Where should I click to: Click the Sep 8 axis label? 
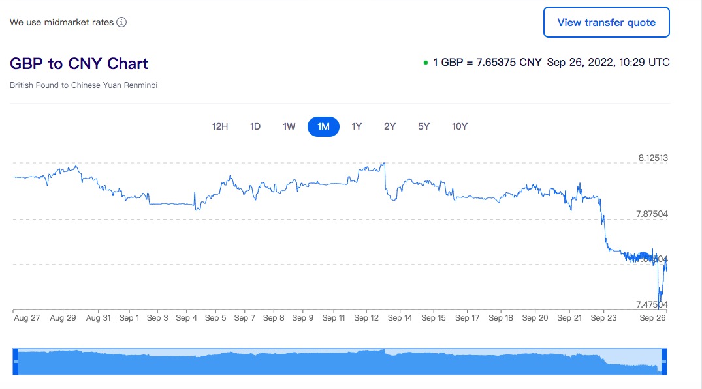274,317
